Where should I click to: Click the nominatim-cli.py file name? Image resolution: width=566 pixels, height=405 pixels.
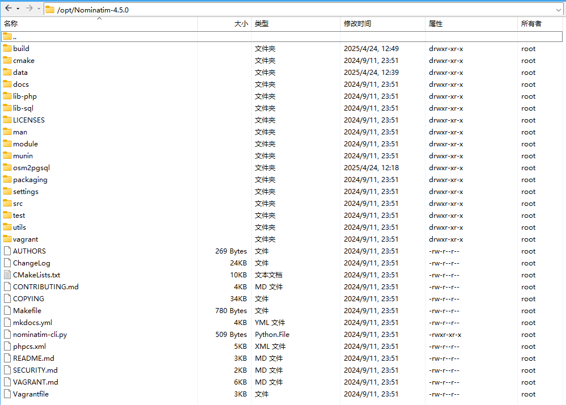click(x=40, y=335)
